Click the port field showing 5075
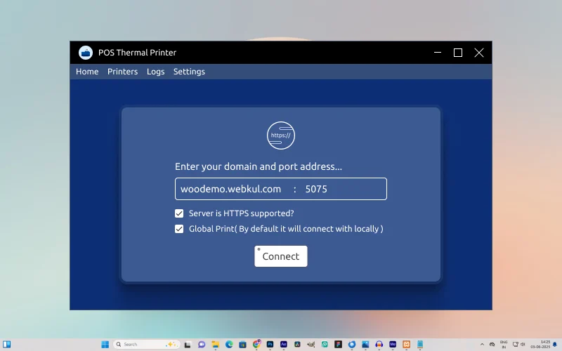The width and height of the screenshot is (562, 351). coord(316,189)
